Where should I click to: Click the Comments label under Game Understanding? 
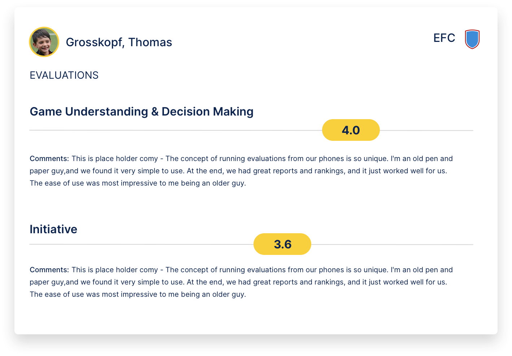[49, 159]
